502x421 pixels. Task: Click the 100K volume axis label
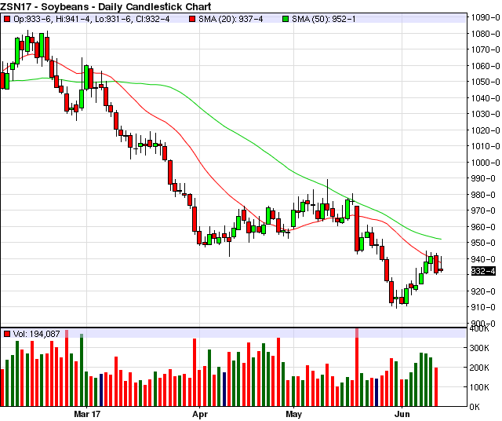[479, 387]
